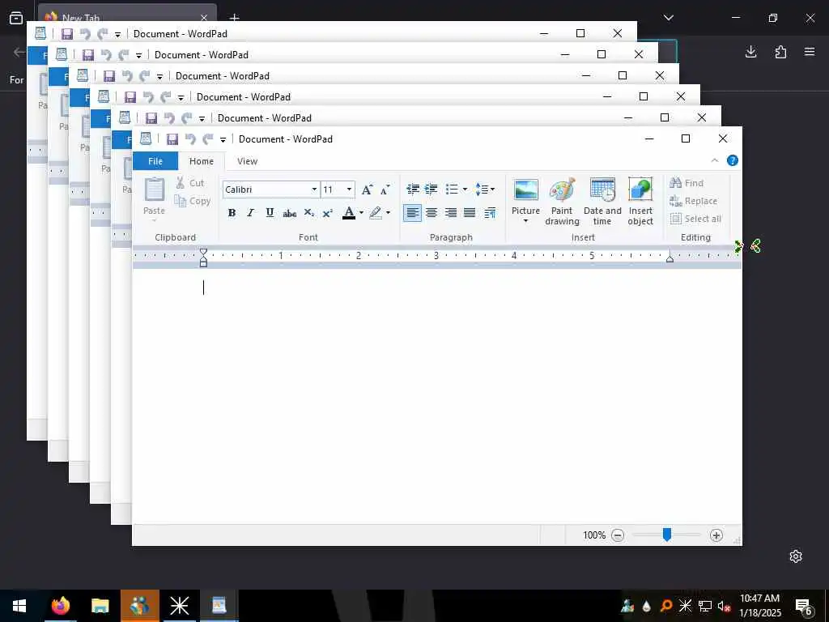829x622 pixels.
Task: Open the bullet list style dropdown arrow
Action: click(466, 189)
